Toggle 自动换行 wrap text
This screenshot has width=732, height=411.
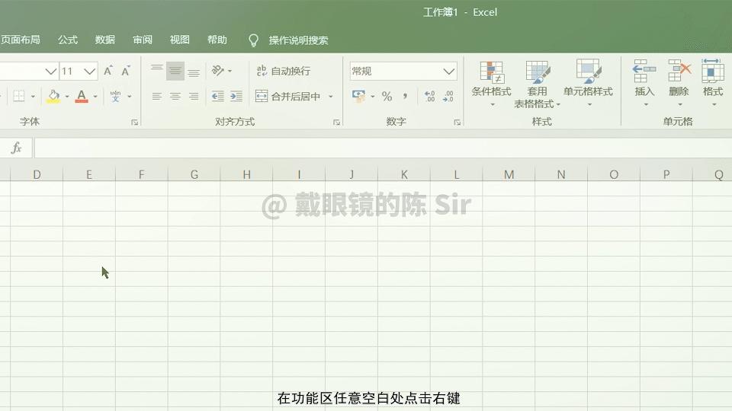click(x=283, y=71)
